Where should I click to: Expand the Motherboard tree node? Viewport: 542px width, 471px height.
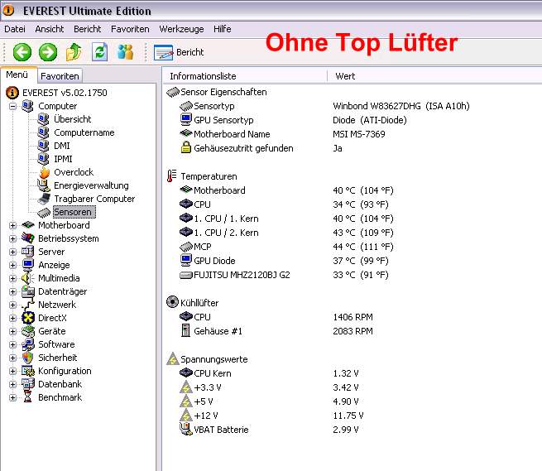click(x=12, y=225)
